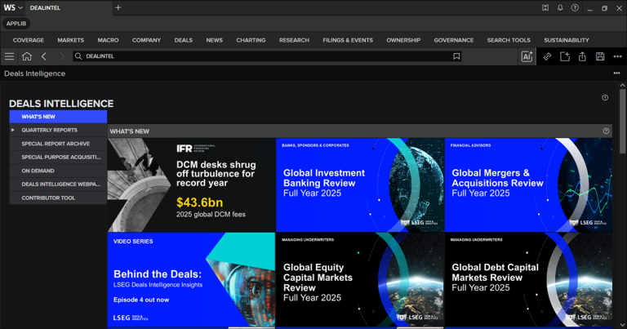Image resolution: width=627 pixels, height=329 pixels.
Task: Click the vertical scrollbar thumb
Action: pos(622,121)
